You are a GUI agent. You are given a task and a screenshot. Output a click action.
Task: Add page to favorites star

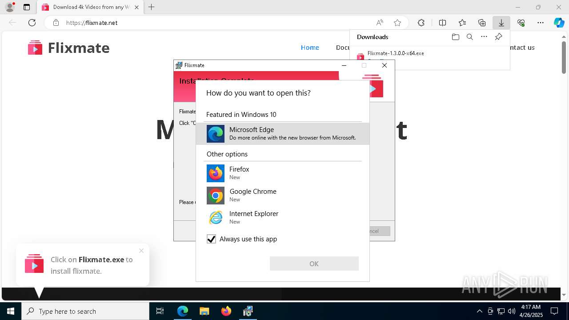[397, 23]
